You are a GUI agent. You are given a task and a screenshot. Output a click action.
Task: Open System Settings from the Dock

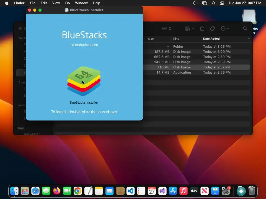226,191
